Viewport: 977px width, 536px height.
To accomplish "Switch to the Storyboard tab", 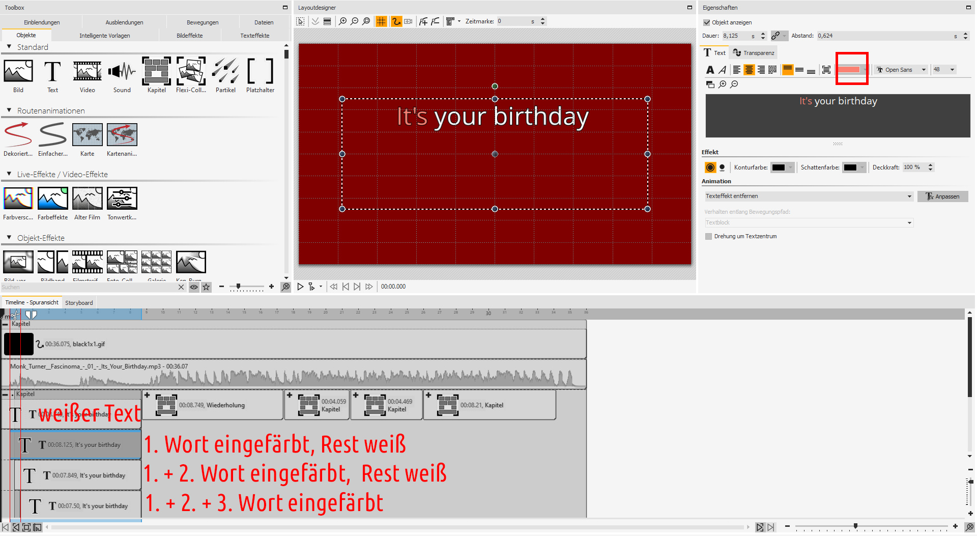I will point(79,303).
